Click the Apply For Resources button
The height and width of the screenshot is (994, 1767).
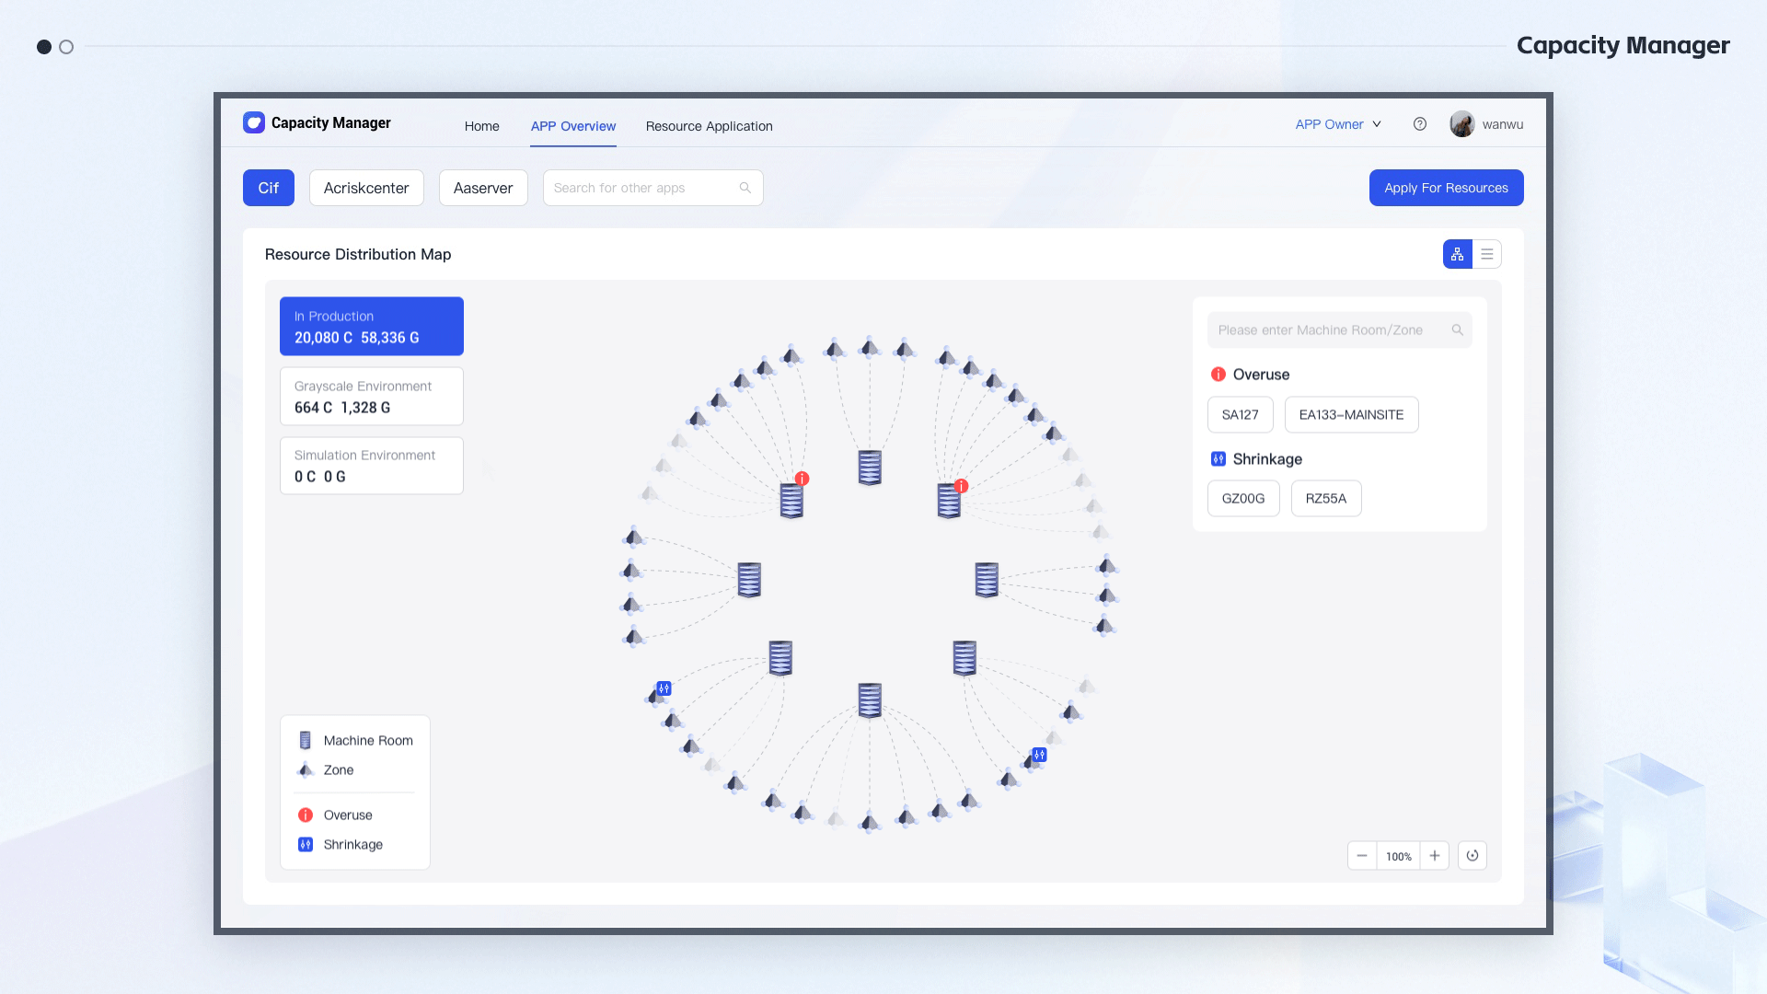click(x=1446, y=188)
